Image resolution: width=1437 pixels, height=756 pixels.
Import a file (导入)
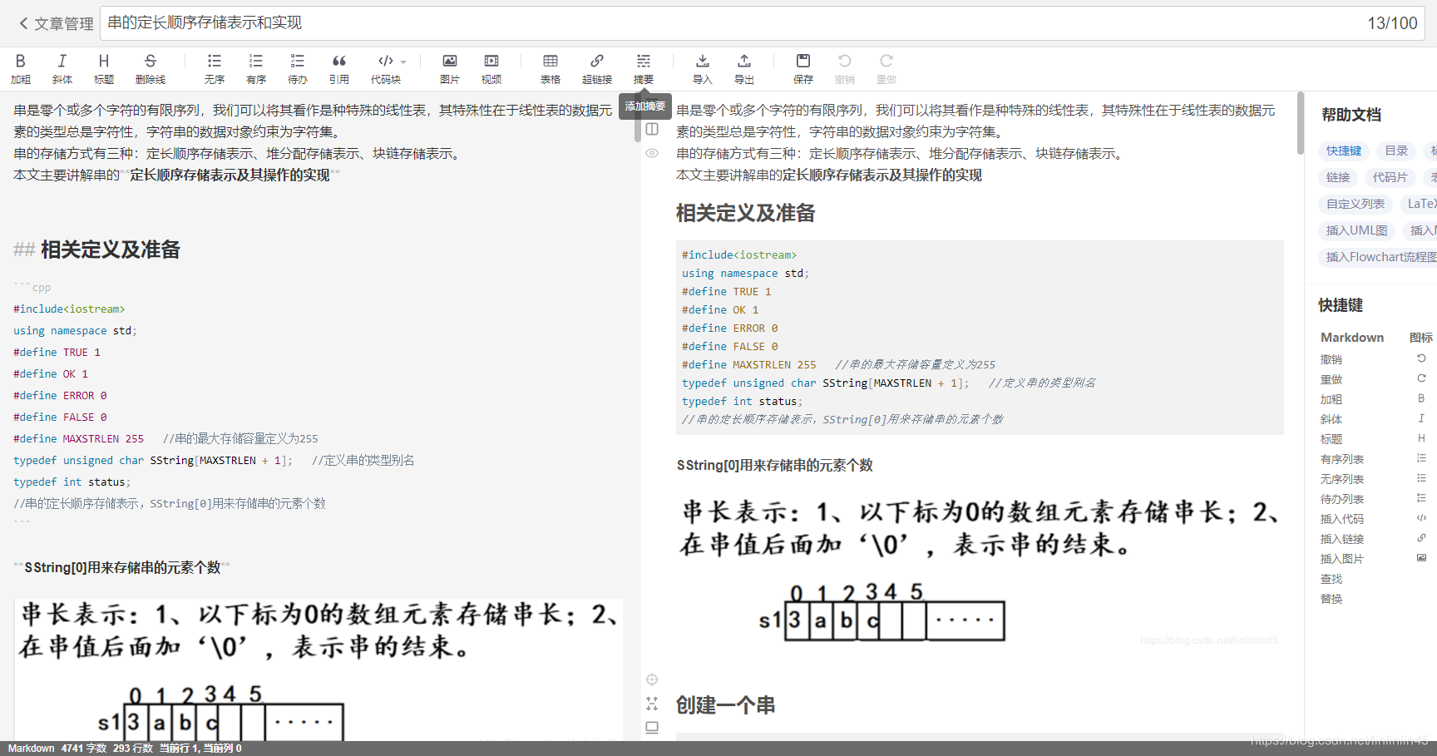point(703,69)
